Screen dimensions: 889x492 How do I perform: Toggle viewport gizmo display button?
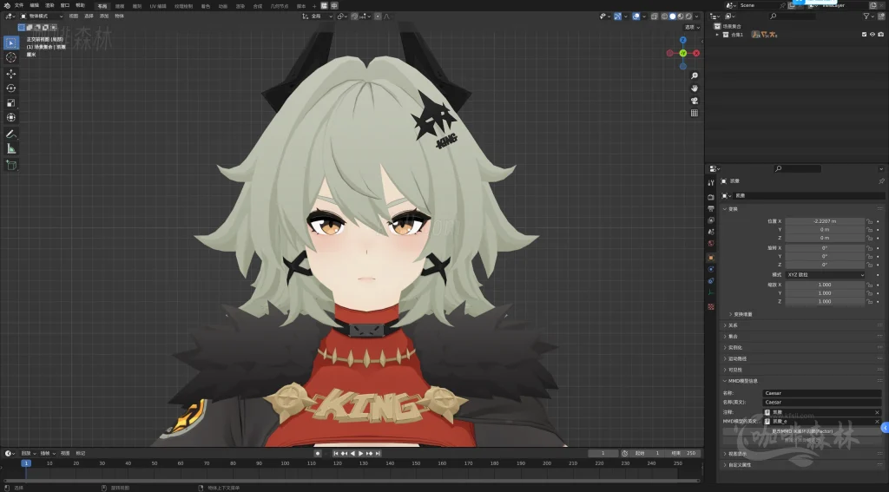(617, 16)
